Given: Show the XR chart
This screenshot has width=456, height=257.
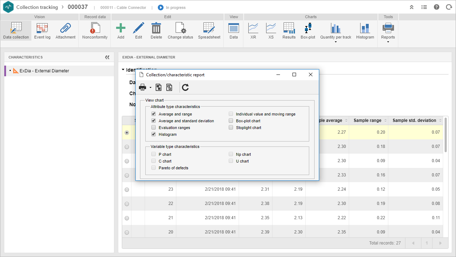Looking at the screenshot, I should (253, 30).
